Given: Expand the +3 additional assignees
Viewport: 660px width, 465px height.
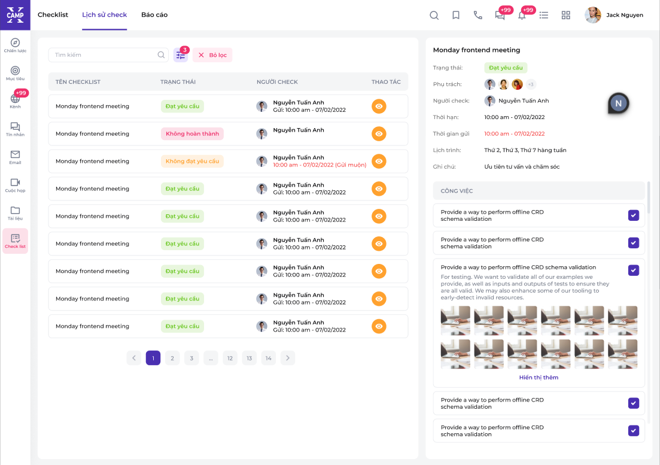Looking at the screenshot, I should point(531,84).
